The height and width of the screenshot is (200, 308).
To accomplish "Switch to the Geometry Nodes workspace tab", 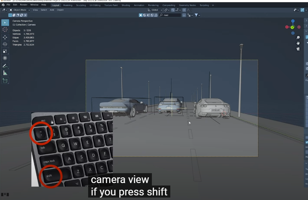I will tap(187, 5).
